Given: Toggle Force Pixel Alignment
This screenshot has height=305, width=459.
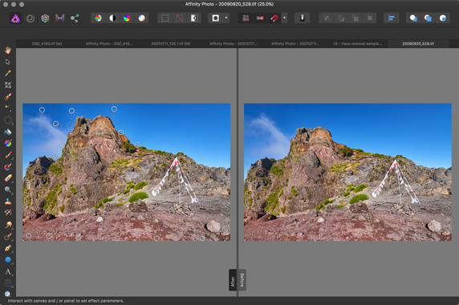Looking at the screenshot, I should tap(246, 18).
